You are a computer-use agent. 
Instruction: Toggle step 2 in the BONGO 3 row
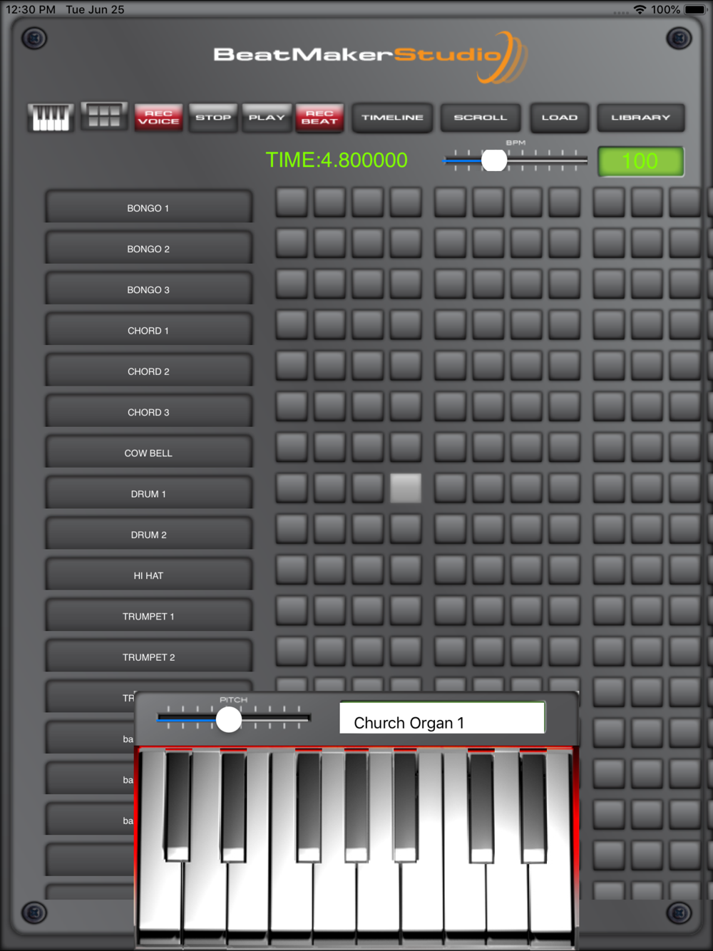coord(329,284)
